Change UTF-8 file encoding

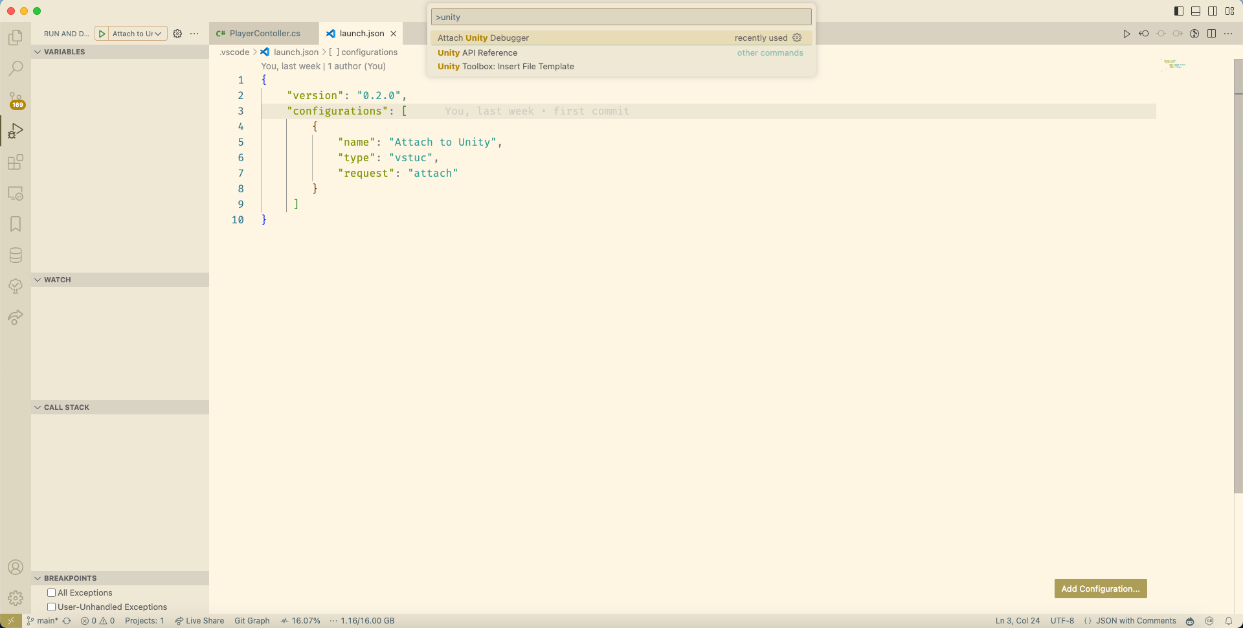pos(1062,621)
